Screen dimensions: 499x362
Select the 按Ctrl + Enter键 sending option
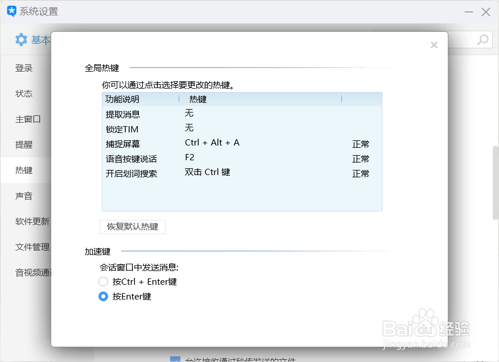point(104,281)
